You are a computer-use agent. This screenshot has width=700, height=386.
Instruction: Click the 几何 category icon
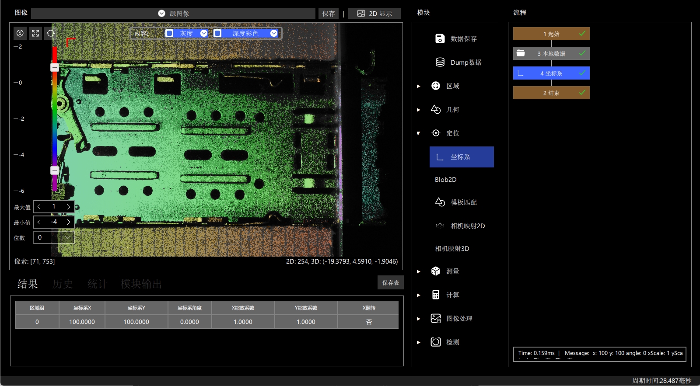(x=436, y=109)
